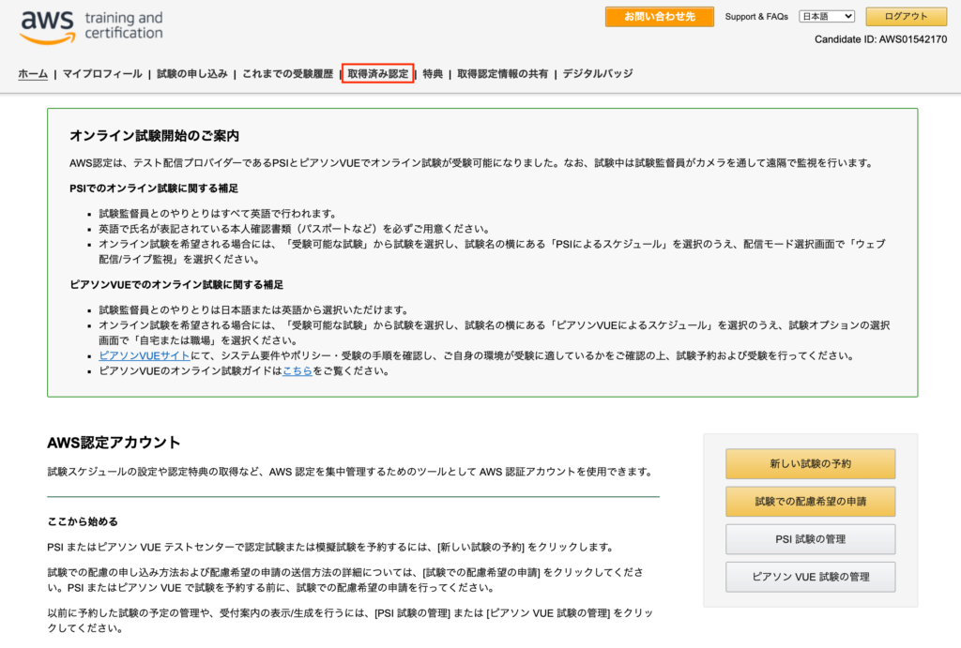Image resolution: width=961 pixels, height=648 pixels.
Task: Select 試験の申し込み in the navigation
Action: 191,74
